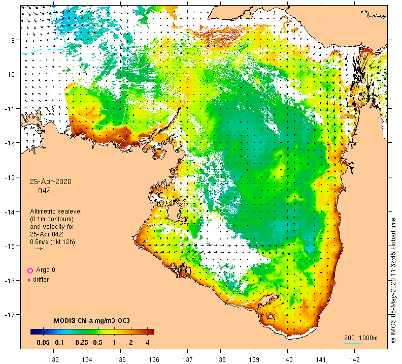Click latitude label -17
Viewport: 402px width, 364px height.
point(9,315)
